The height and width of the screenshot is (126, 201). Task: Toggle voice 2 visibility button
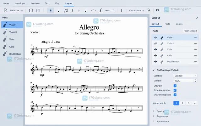[182, 103]
